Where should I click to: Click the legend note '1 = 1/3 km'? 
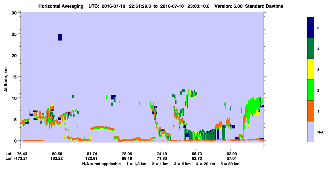click(137, 164)
